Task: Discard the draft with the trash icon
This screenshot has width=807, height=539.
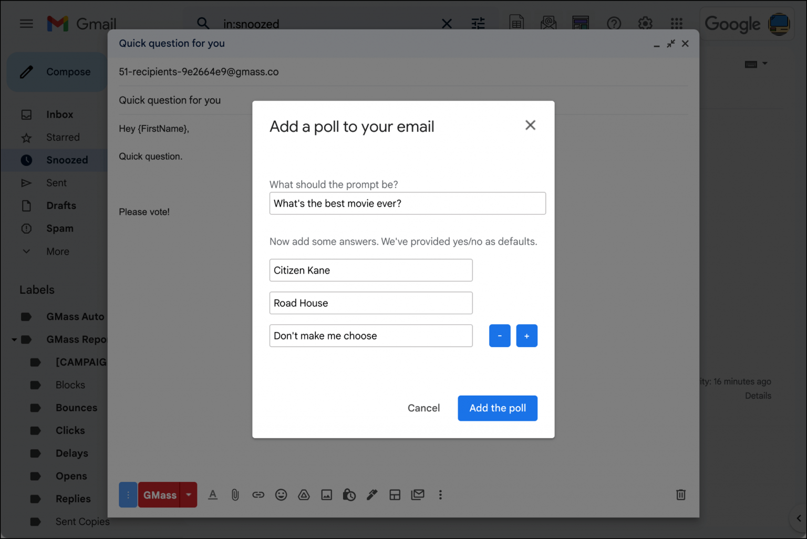Action: point(680,494)
